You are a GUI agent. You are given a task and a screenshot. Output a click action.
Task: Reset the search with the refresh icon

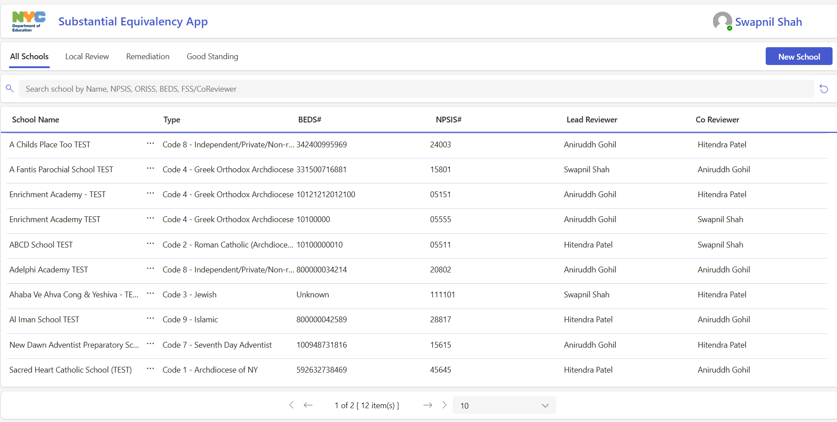pyautogui.click(x=824, y=89)
